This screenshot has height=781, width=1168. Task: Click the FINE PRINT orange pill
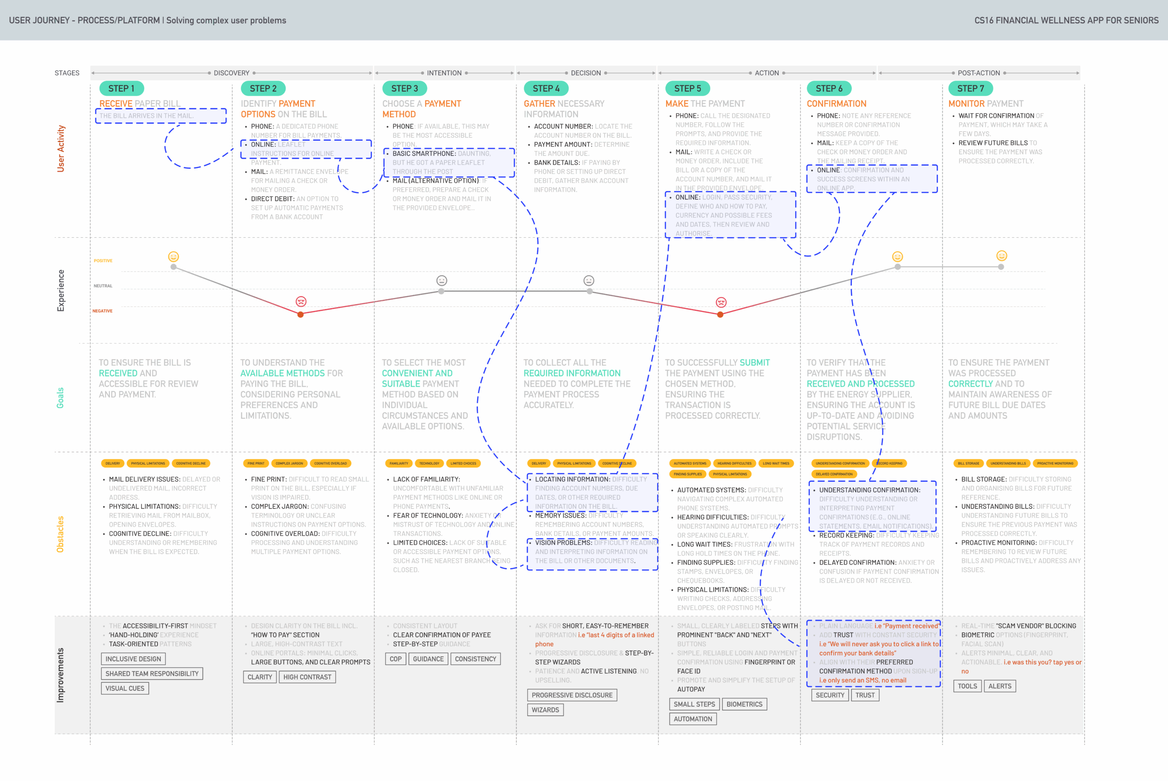tap(256, 463)
